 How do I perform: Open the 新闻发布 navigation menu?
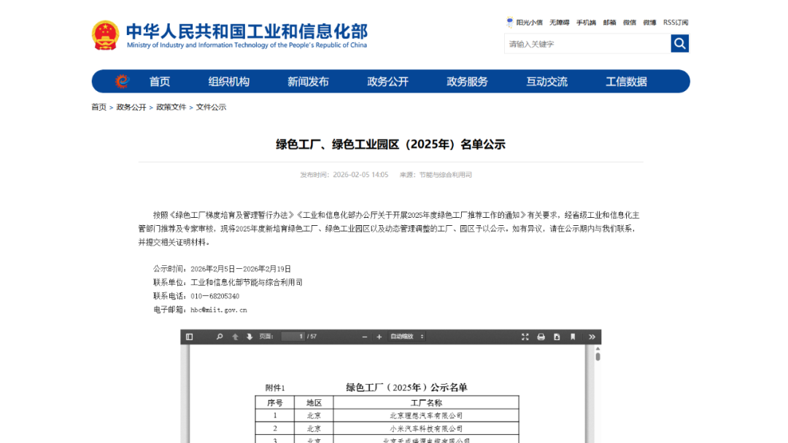pos(308,82)
